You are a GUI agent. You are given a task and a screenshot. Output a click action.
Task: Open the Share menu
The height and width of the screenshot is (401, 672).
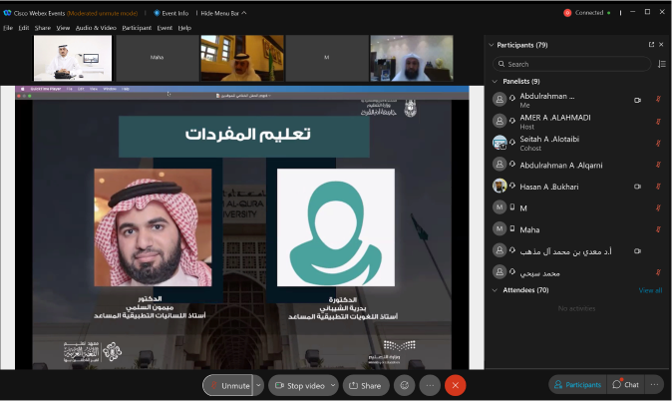(x=43, y=28)
